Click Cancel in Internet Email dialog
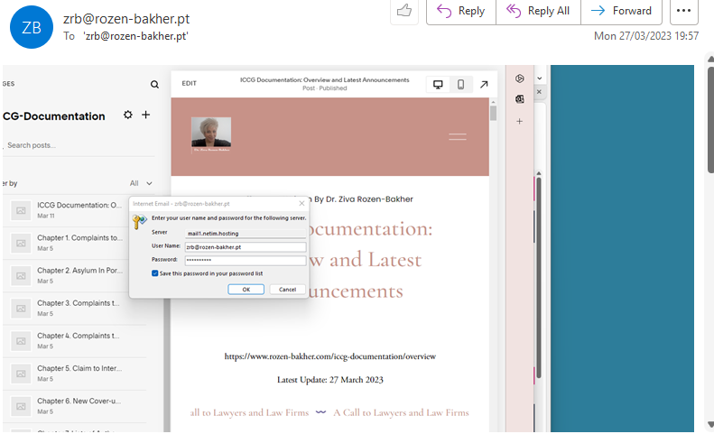The height and width of the screenshot is (434, 714). [287, 290]
